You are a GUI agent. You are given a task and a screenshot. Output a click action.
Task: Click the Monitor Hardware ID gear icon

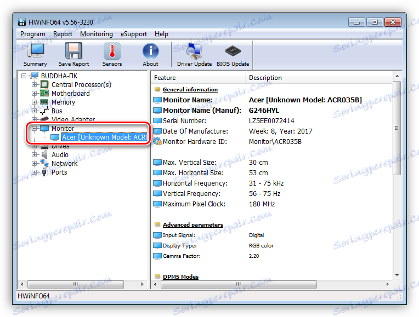[x=157, y=141]
